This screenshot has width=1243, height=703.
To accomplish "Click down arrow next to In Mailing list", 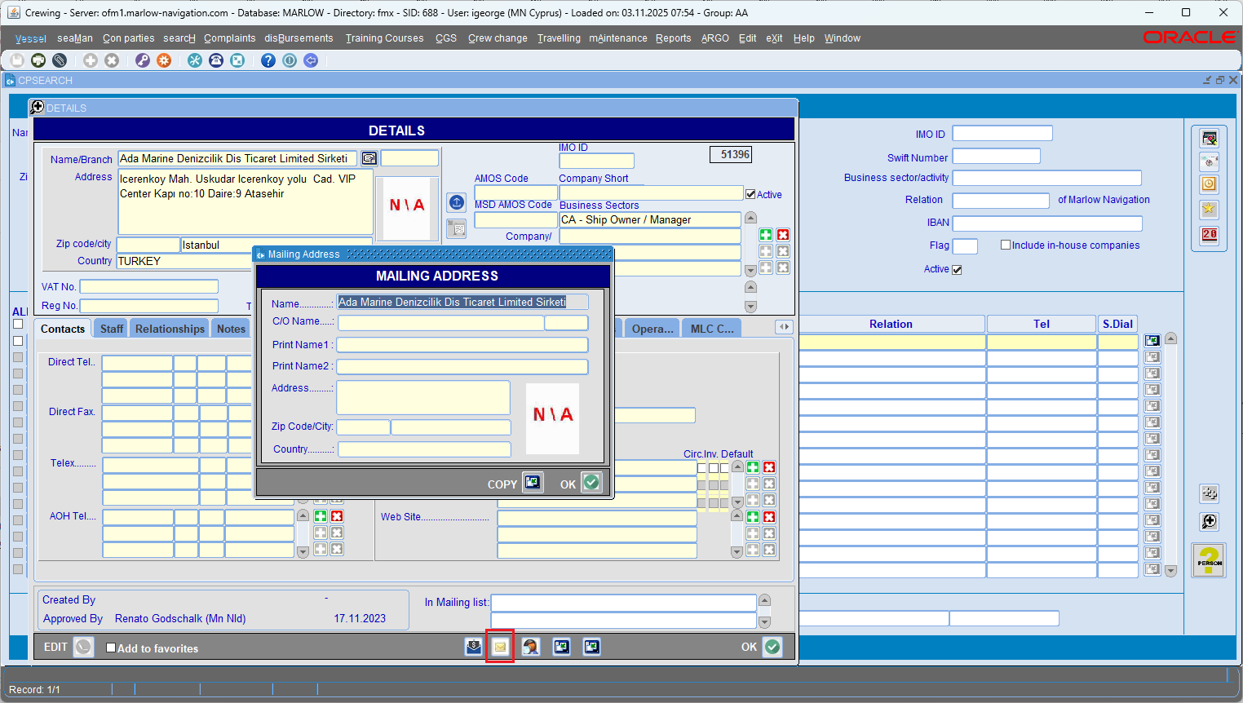I will [764, 622].
